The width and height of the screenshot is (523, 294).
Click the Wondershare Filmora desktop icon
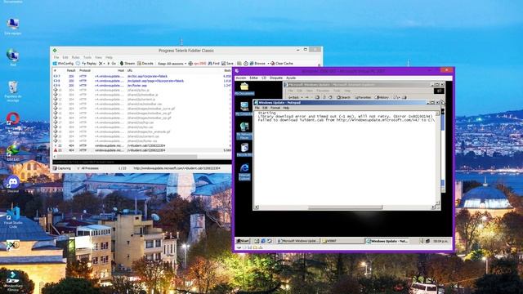pos(13,281)
